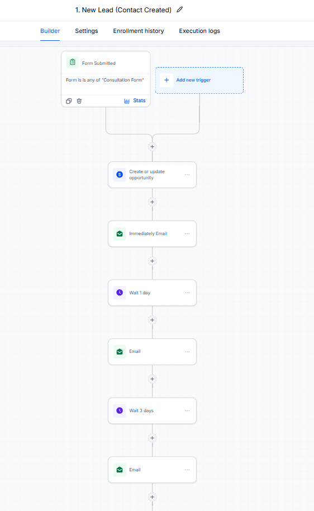Click the Wait 3 days clock icon

tap(120, 410)
